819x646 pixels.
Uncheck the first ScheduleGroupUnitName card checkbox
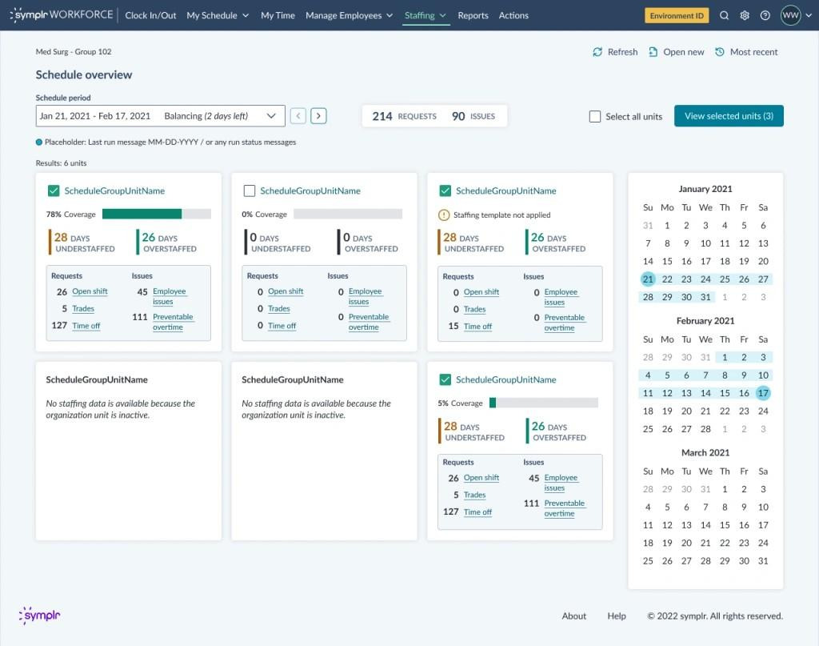(x=53, y=191)
